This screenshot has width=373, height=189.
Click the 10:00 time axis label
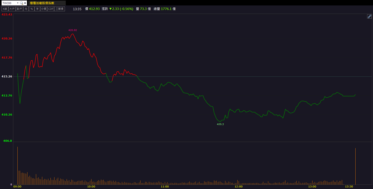tap(91, 187)
